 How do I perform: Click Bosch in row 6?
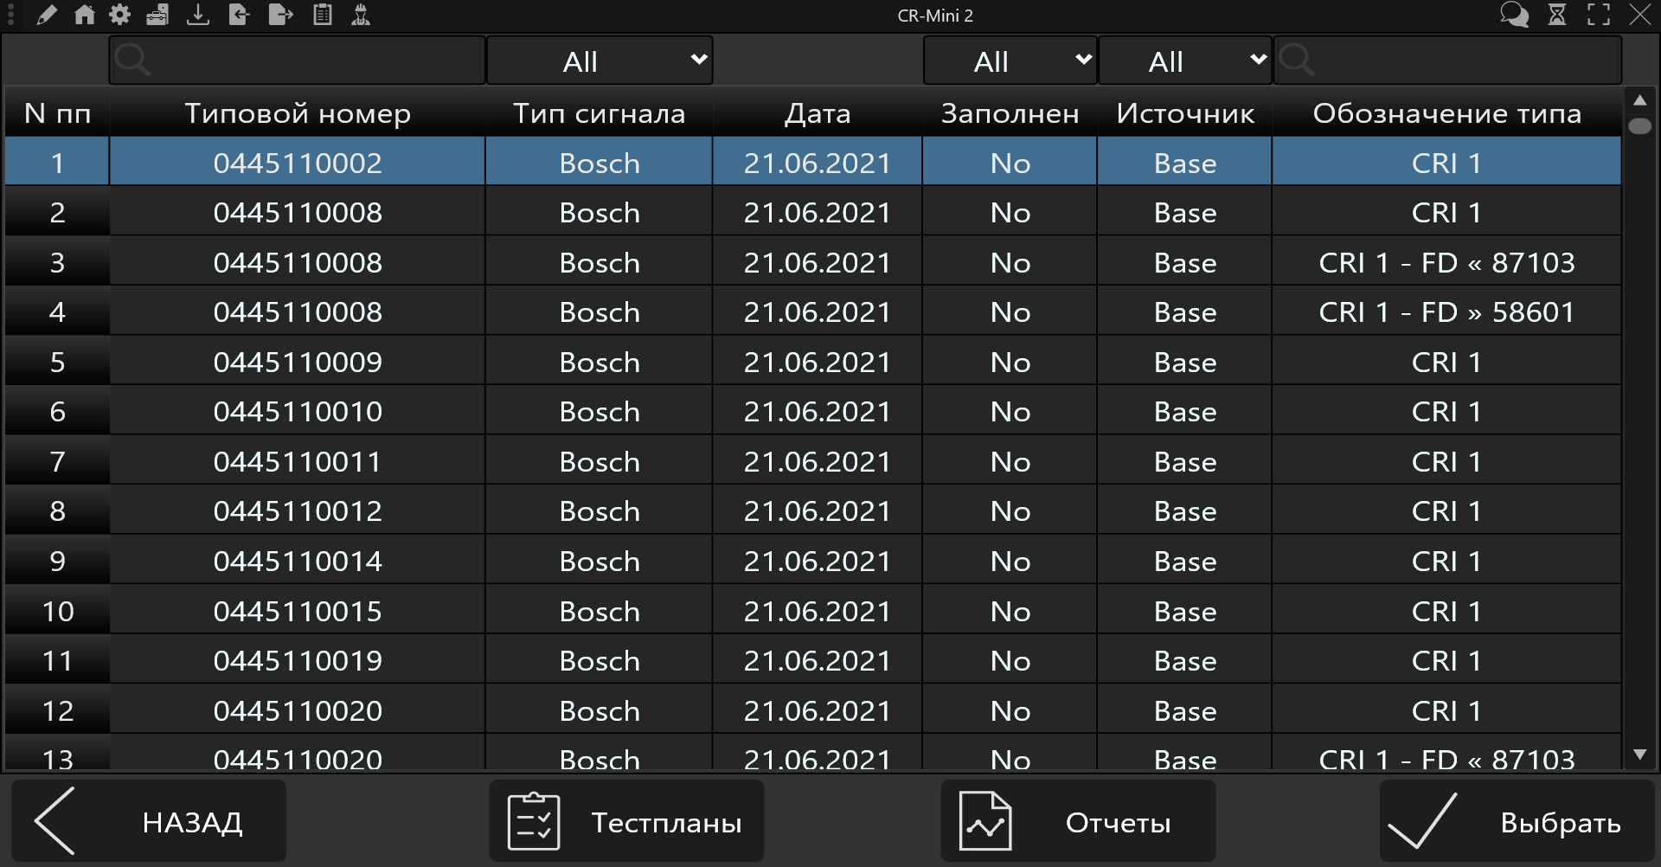pos(600,412)
